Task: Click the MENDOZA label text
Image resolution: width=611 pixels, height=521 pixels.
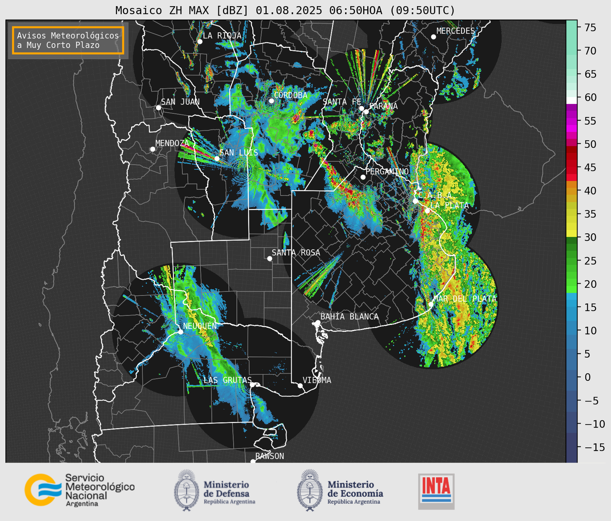Action: tap(172, 143)
